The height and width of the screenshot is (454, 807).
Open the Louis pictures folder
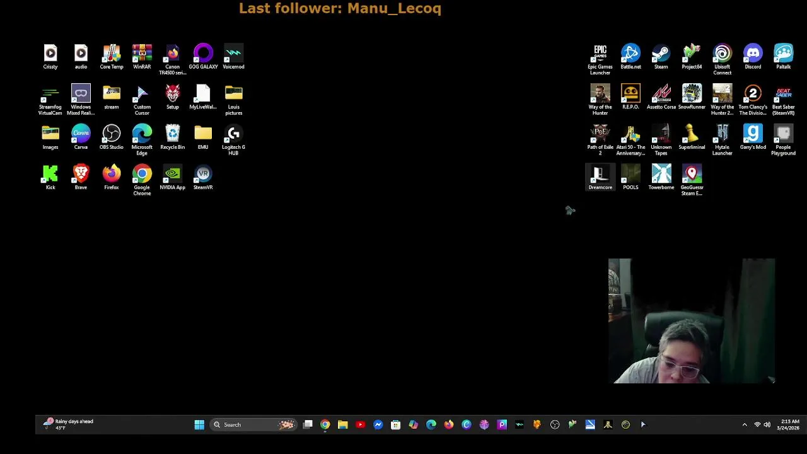(233, 100)
